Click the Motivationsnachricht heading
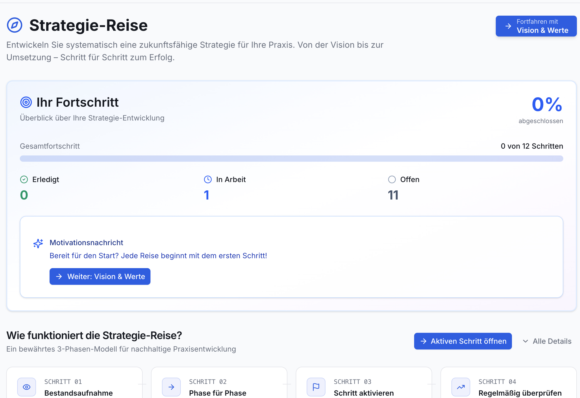580x398 pixels. 86,243
